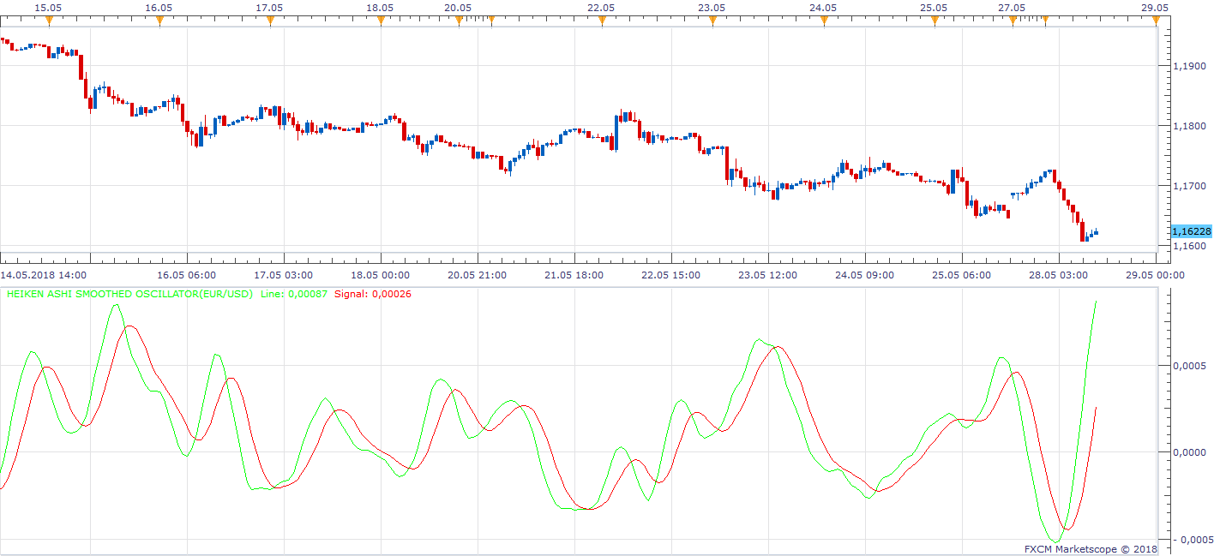Click the 28.05 03:00 time label
Screen dimensions: 1220x556
pos(1057,276)
